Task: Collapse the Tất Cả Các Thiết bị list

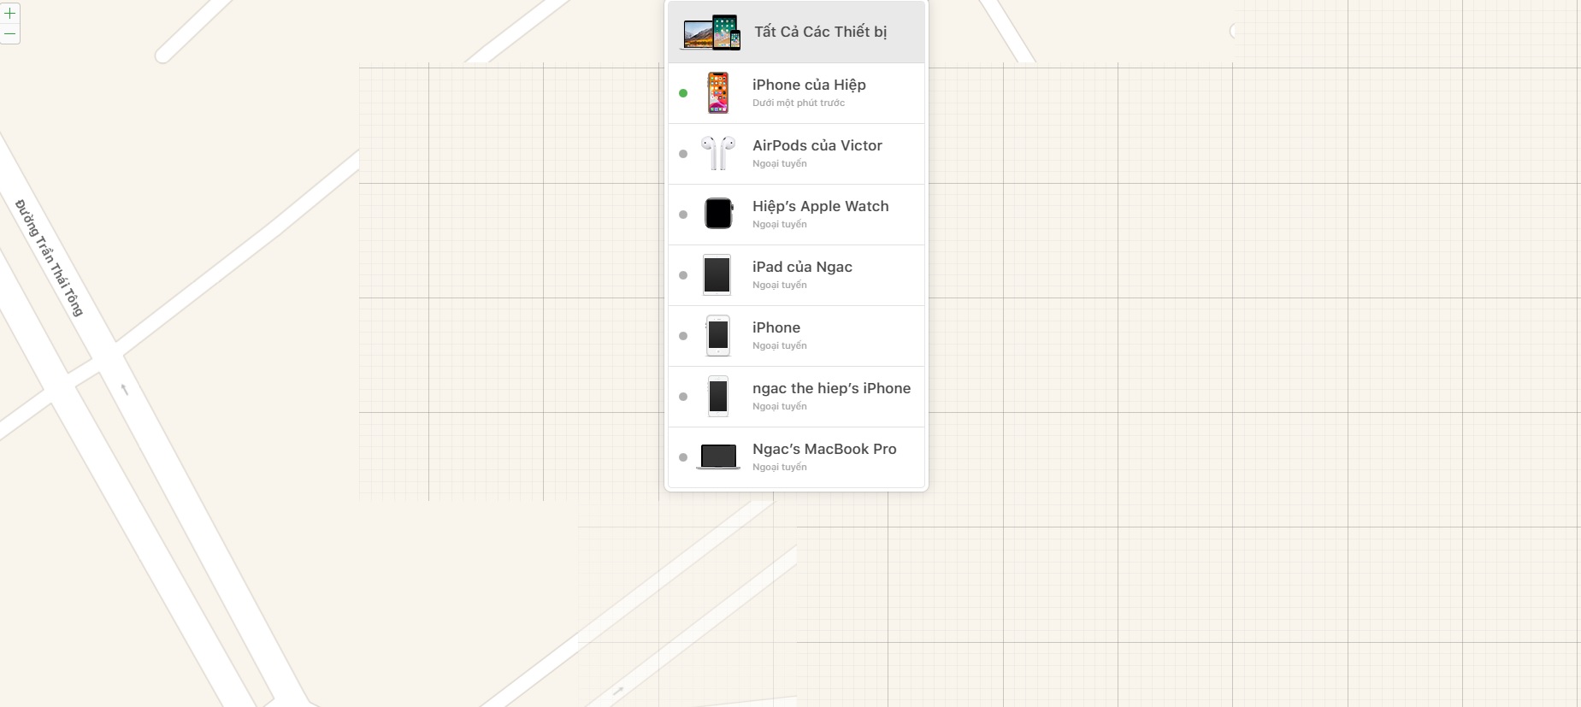Action: [797, 32]
